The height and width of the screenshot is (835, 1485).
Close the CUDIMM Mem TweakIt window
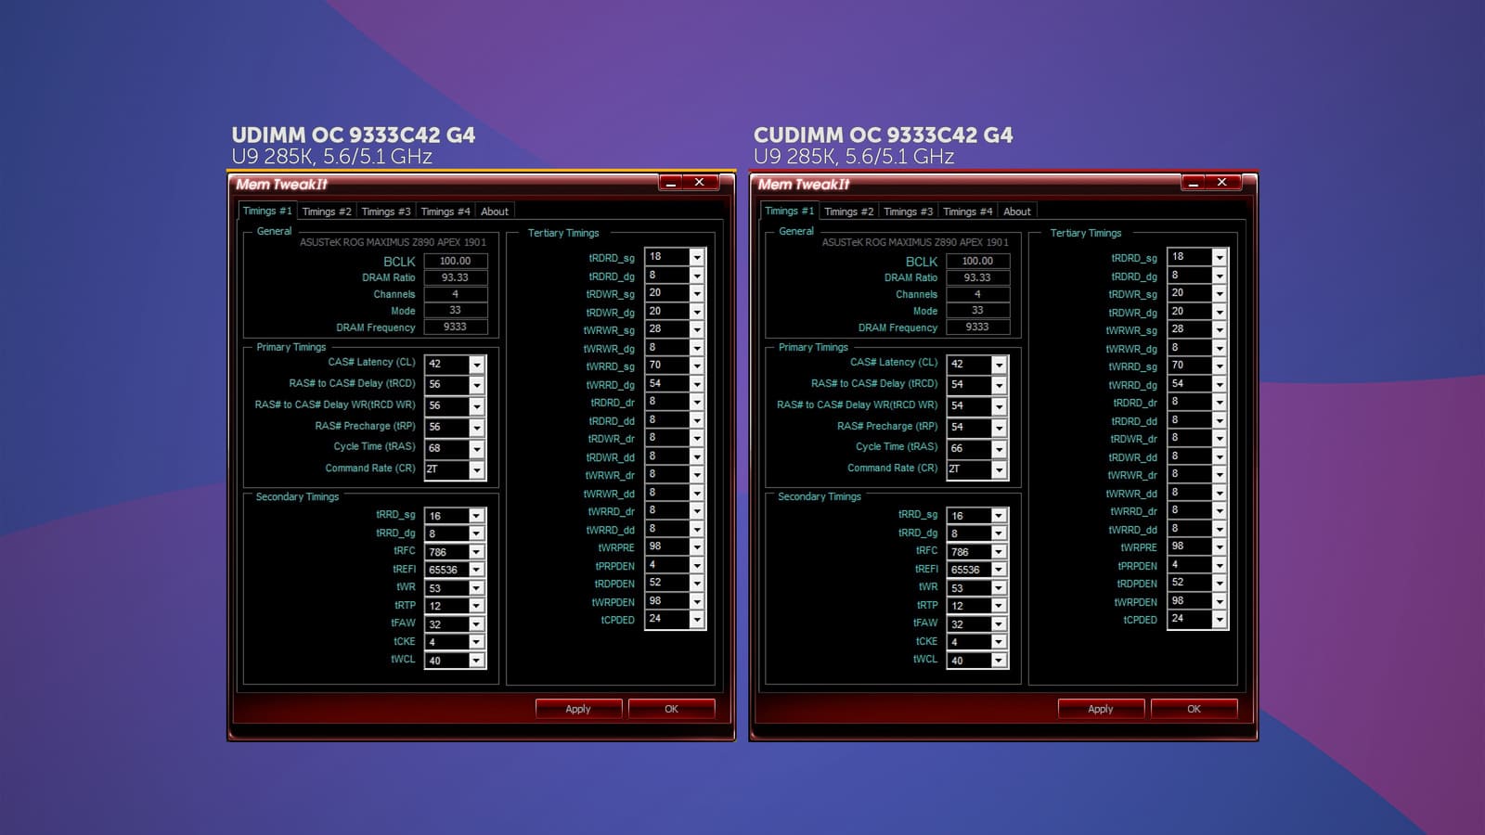1222,183
